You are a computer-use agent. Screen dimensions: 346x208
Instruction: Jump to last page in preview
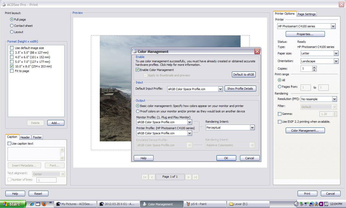click(195, 177)
